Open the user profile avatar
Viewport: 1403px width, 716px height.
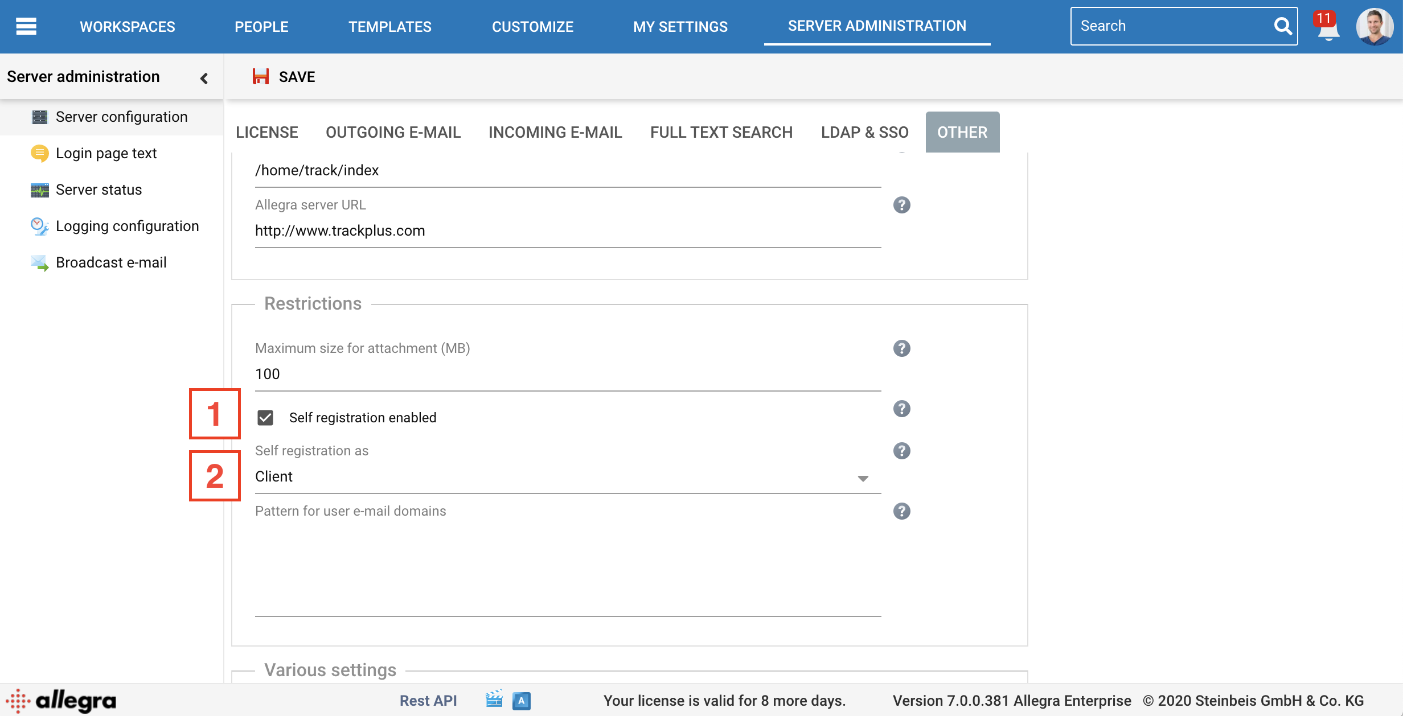[x=1375, y=26]
